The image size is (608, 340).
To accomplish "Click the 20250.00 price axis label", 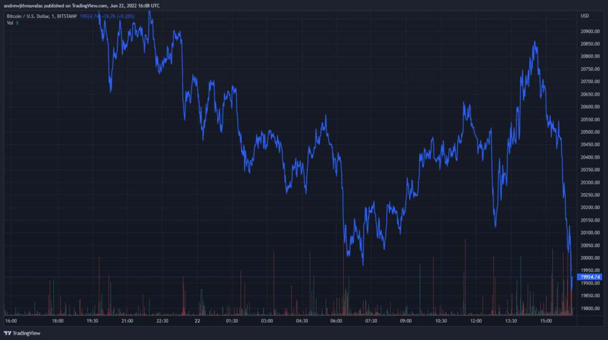I will [590, 195].
